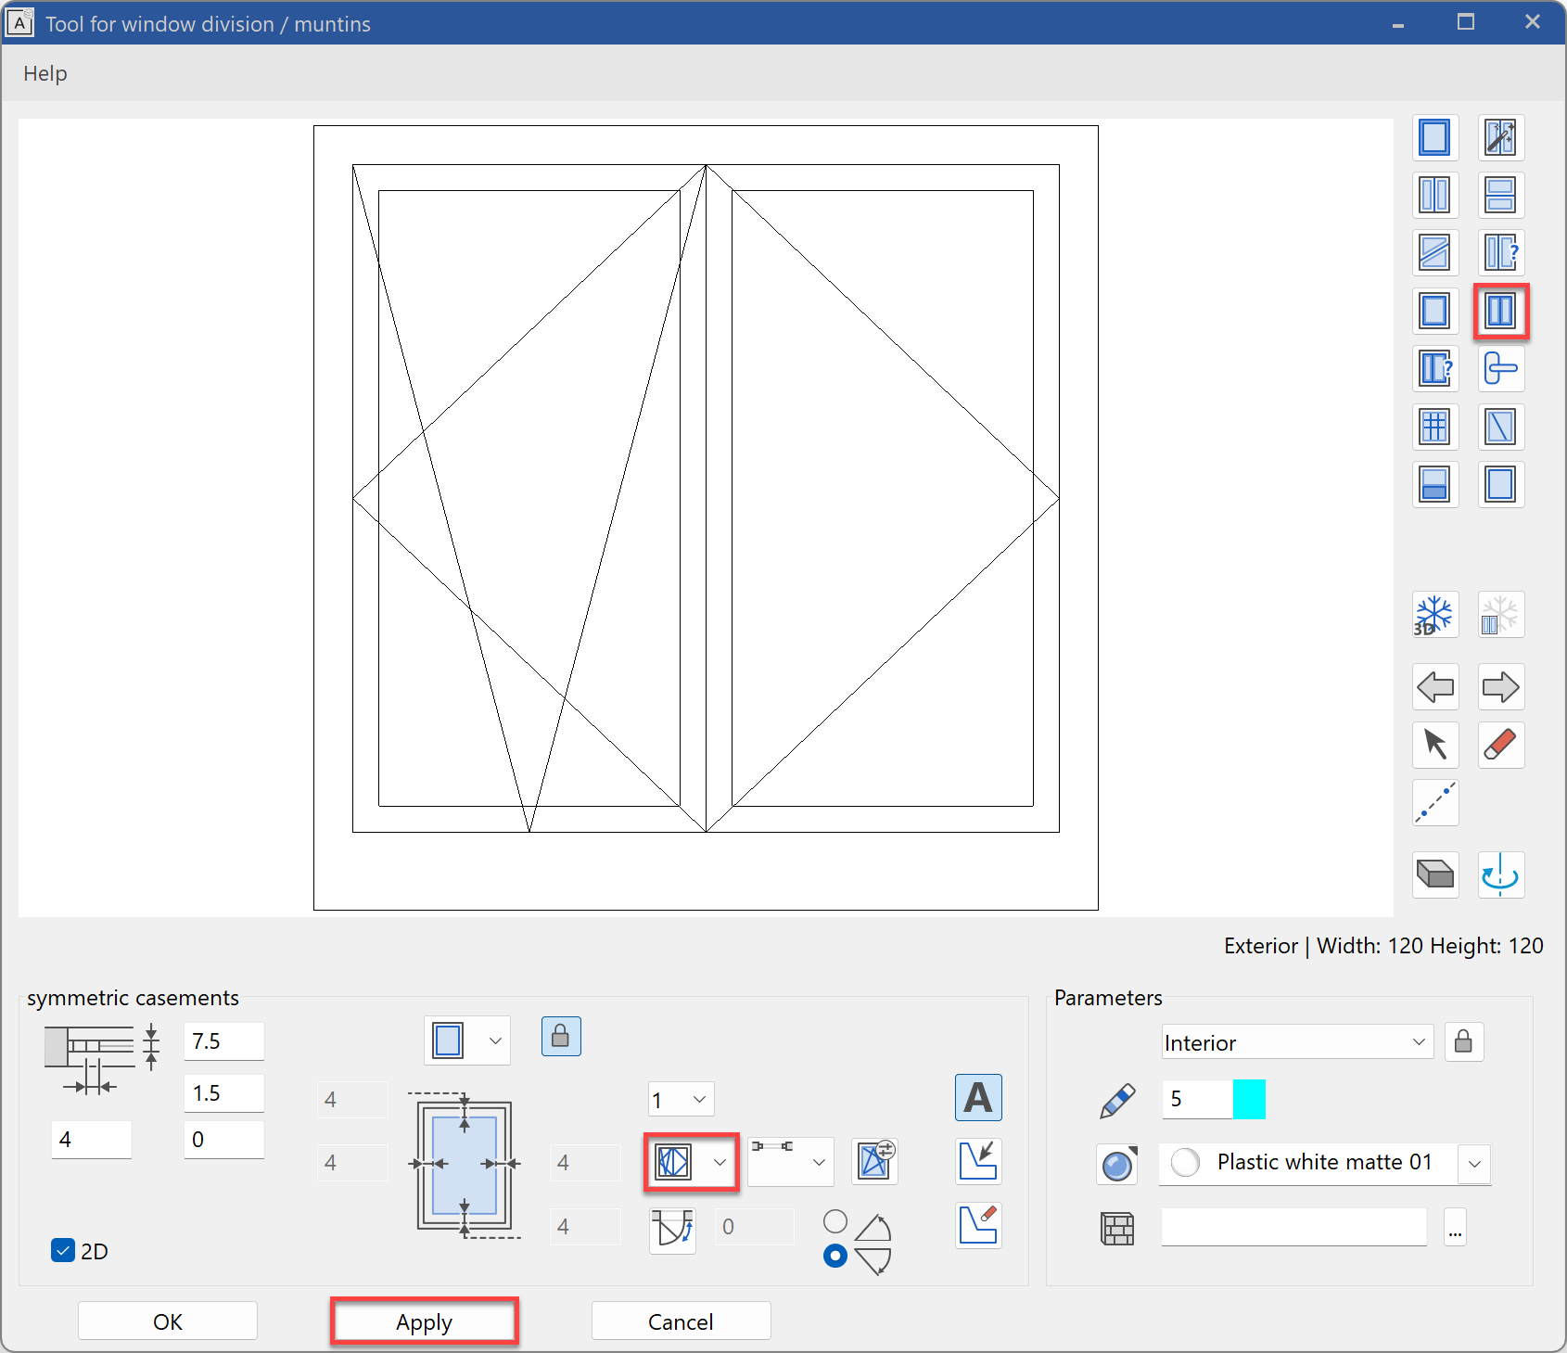The image size is (1567, 1353).
Task: Open the Help menu
Action: (x=45, y=73)
